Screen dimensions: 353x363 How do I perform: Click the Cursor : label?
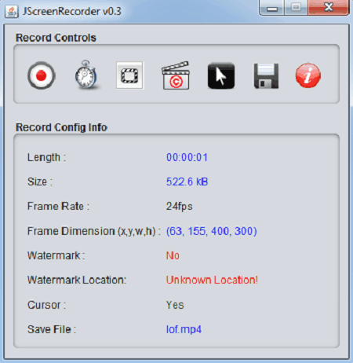[46, 305]
